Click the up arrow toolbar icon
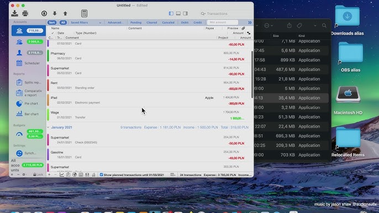The image size is (379, 213). (65, 13)
